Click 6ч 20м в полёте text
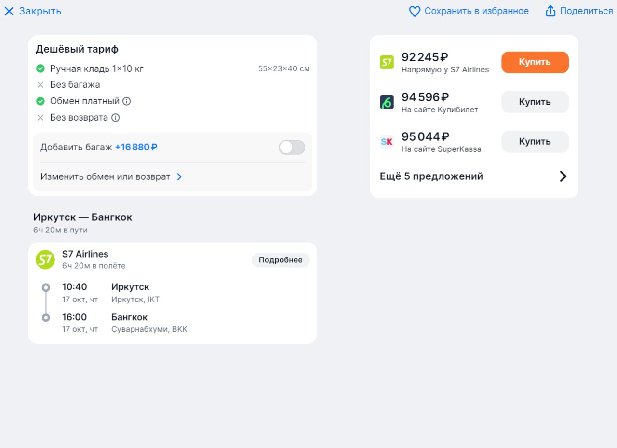617x448 pixels. pyautogui.click(x=94, y=266)
